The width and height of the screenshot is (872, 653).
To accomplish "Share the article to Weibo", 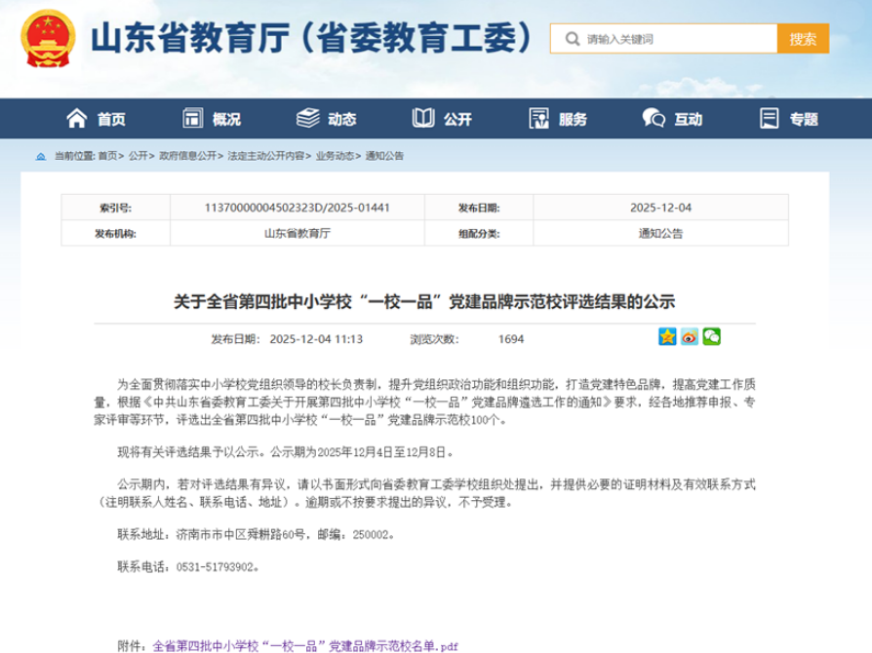I will [x=690, y=337].
